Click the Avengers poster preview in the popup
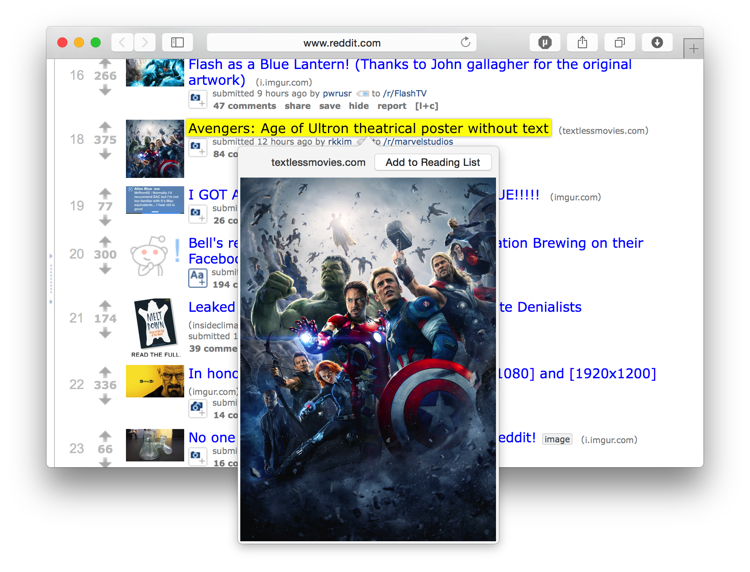This screenshot has width=750, height=572. click(368, 360)
